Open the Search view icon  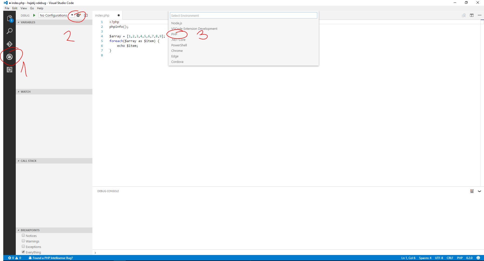(10, 31)
